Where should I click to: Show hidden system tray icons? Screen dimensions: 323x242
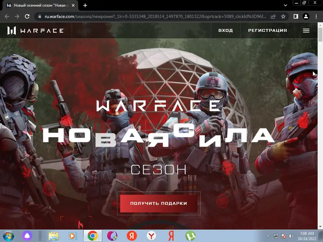[268, 236]
